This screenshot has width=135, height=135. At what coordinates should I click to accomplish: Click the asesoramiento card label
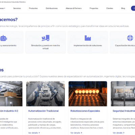click(x=8, y=46)
